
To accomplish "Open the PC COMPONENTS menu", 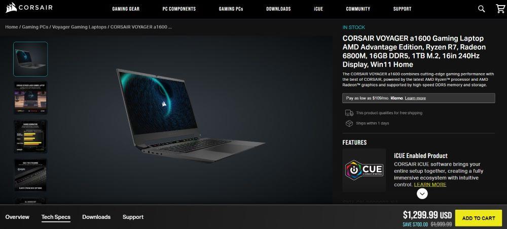I will (x=179, y=9).
